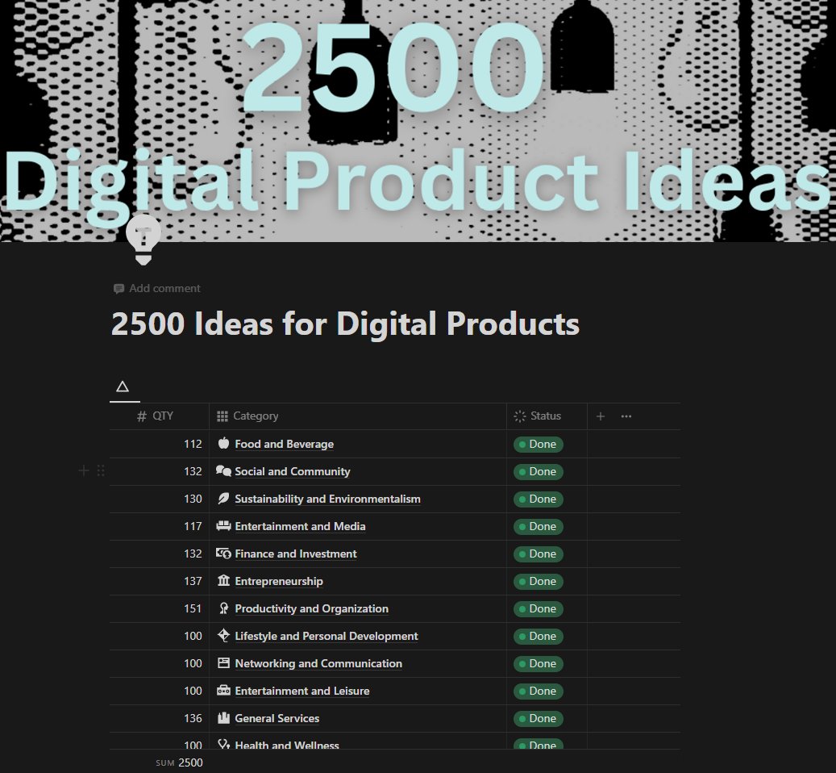Click the chart icon beside General Services
This screenshot has height=773, width=836.
pos(223,718)
